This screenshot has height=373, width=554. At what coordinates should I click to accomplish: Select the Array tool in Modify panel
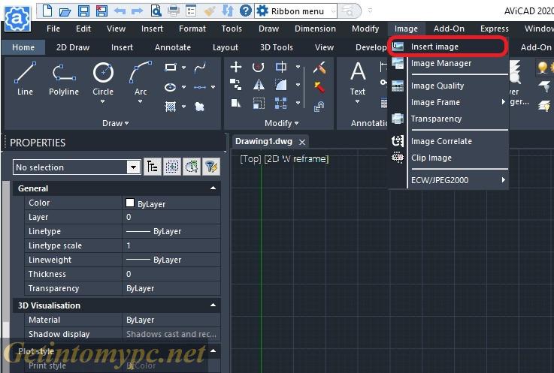[281, 104]
